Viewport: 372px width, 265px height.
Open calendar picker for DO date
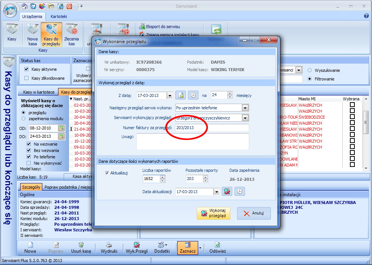[x=61, y=136]
